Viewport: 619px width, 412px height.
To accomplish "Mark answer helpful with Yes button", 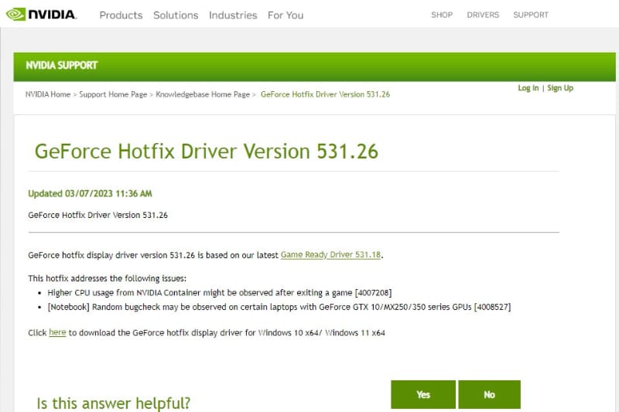I will 423,394.
